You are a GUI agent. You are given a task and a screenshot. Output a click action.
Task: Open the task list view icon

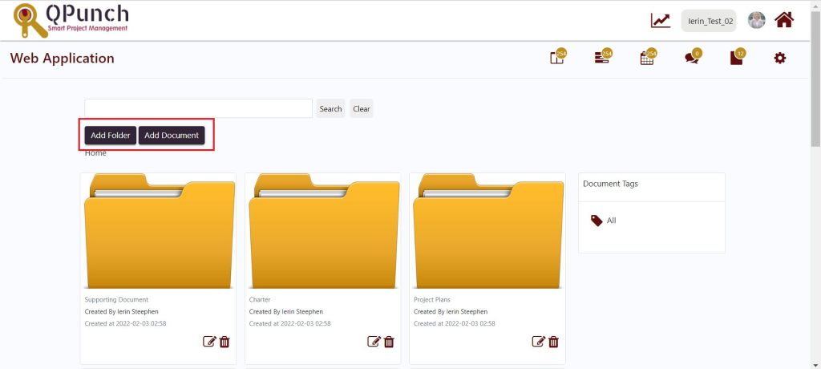[x=603, y=57]
